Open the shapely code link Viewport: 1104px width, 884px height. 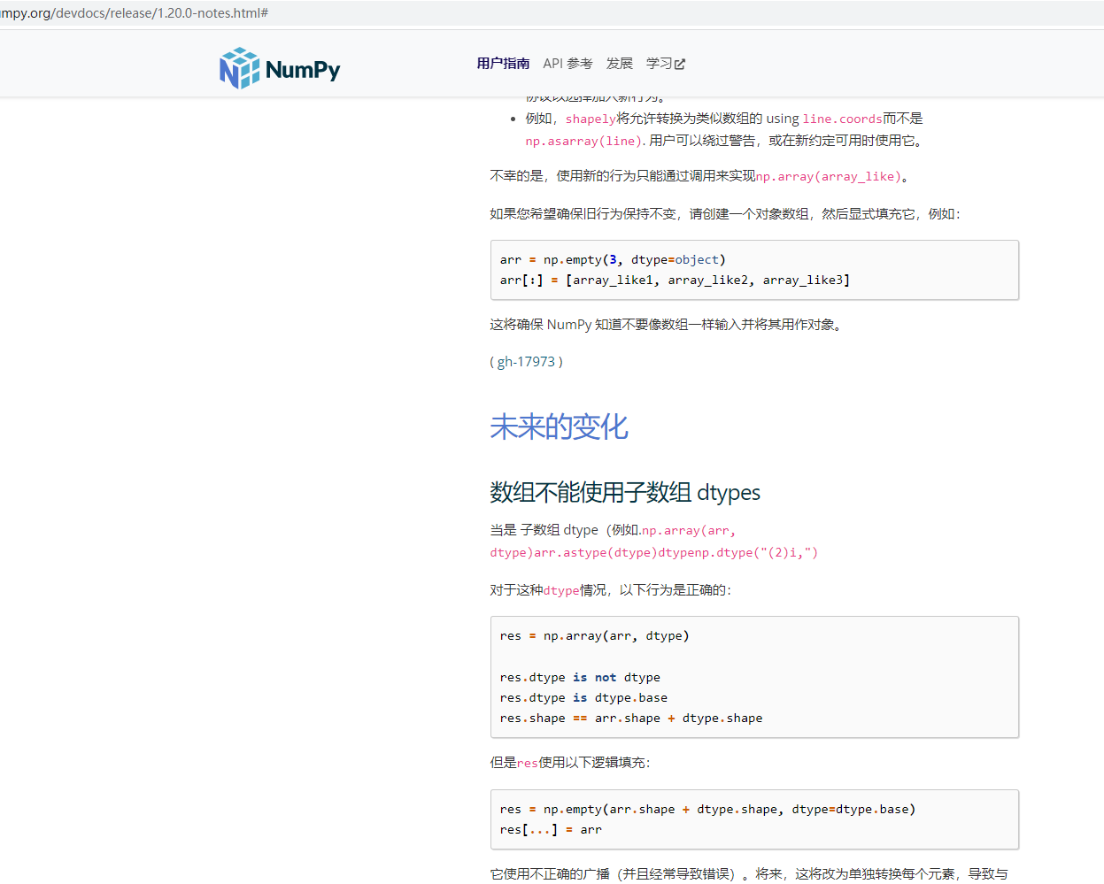[x=590, y=118]
